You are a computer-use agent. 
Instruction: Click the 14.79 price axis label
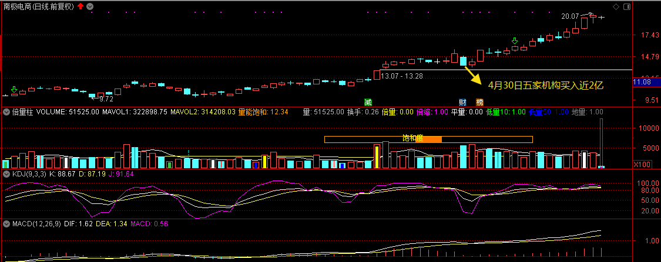click(x=650, y=56)
